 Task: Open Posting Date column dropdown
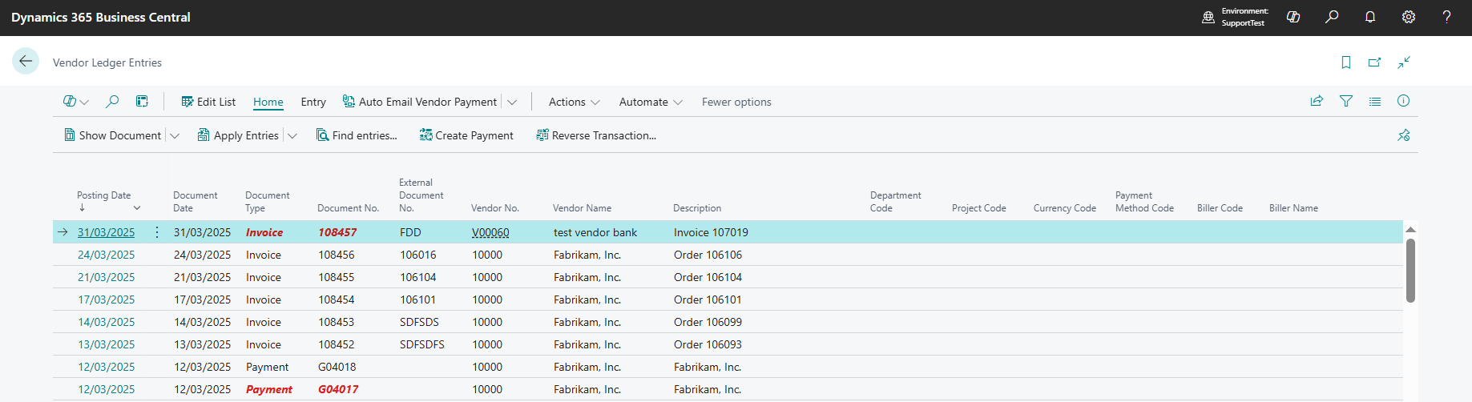pos(137,208)
